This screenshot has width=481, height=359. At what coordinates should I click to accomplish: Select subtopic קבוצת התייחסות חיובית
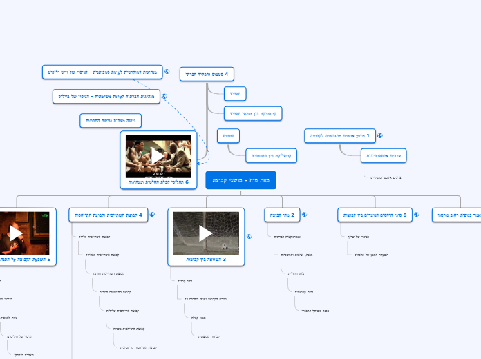point(115,292)
